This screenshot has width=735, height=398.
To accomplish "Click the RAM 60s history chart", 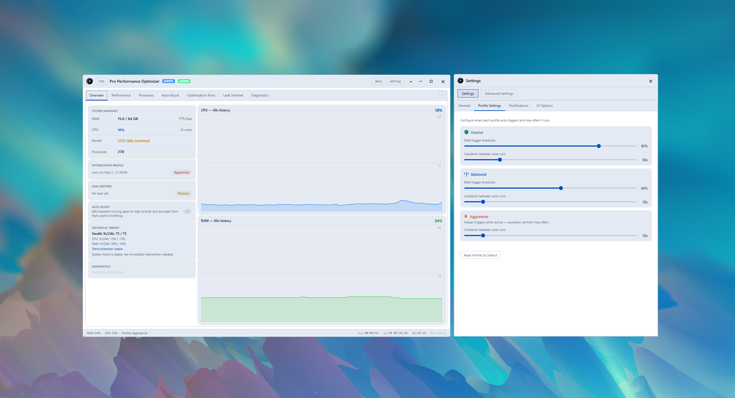I will [321, 273].
